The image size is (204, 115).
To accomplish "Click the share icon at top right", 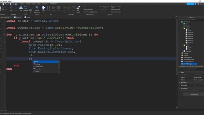I will point(198,4).
